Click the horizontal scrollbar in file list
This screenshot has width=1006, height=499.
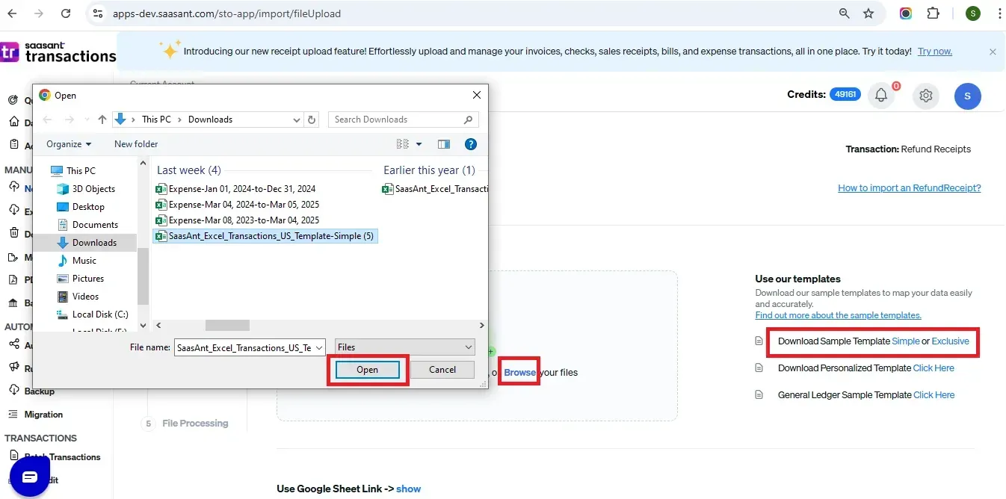[x=227, y=326]
